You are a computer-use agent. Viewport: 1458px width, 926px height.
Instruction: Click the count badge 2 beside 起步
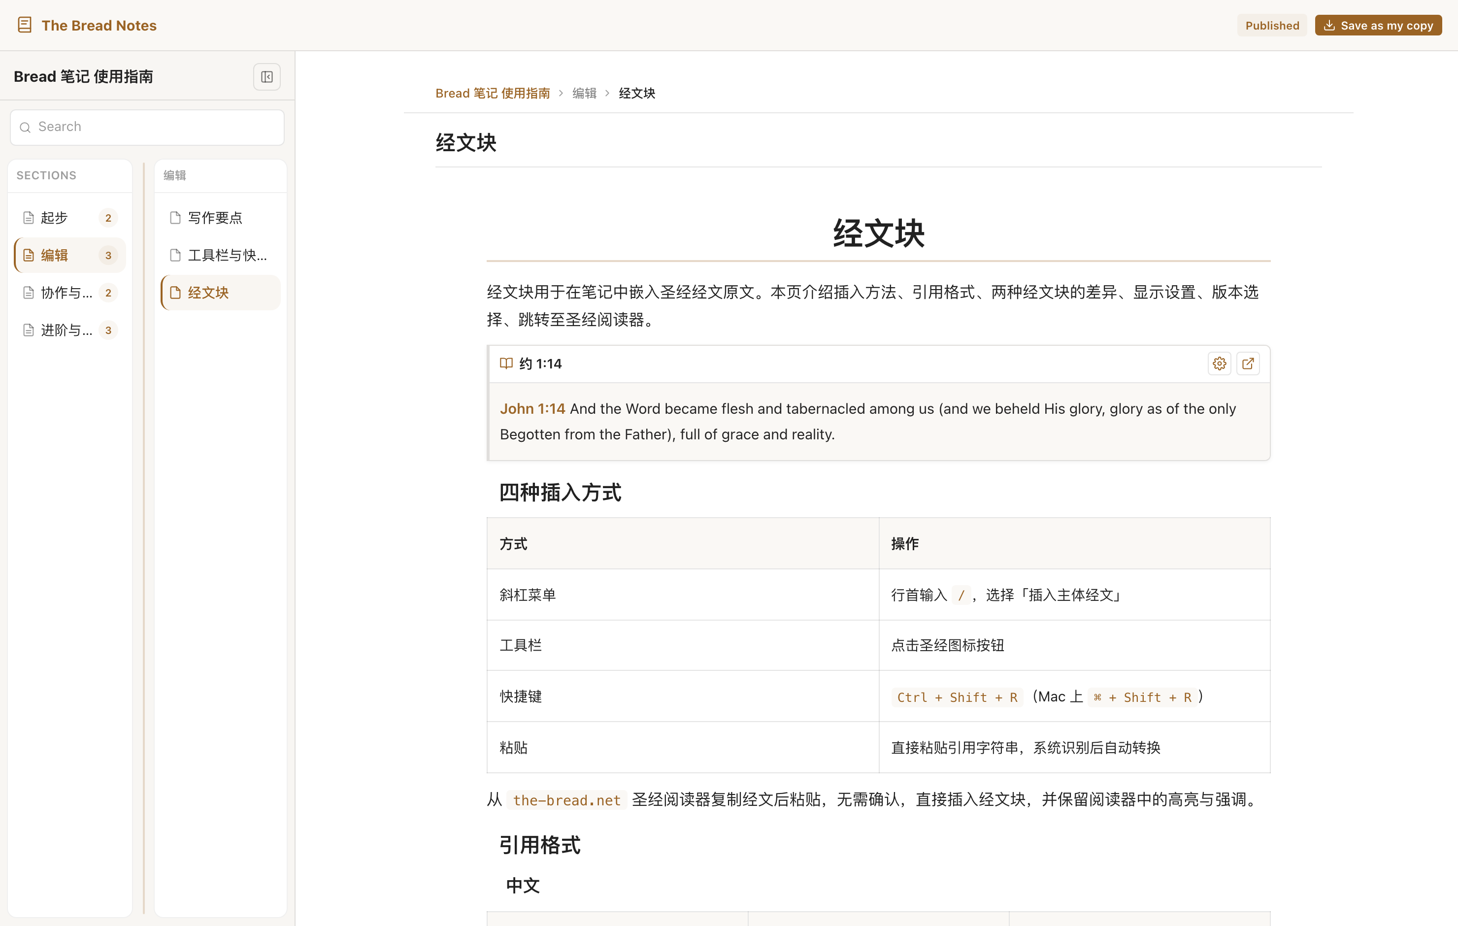[108, 218]
